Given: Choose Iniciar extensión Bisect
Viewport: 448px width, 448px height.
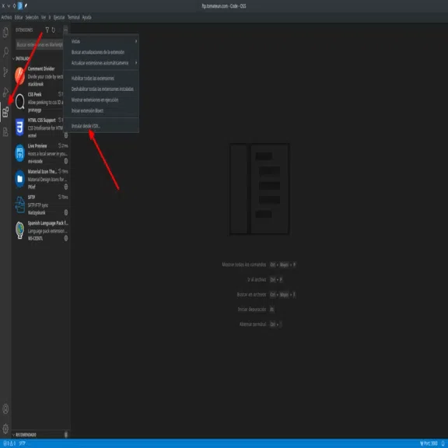Looking at the screenshot, I should pyautogui.click(x=101, y=111).
